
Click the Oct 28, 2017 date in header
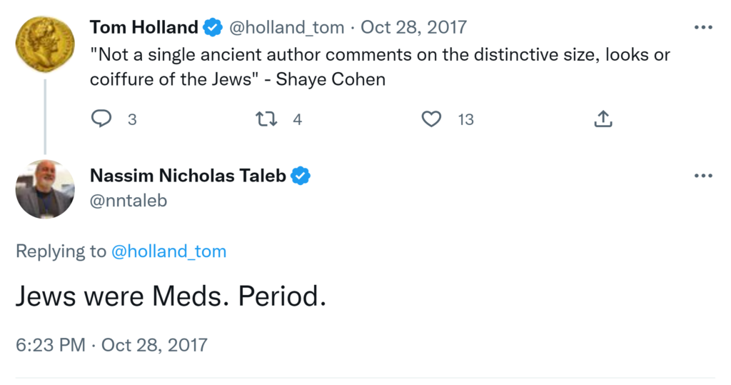(x=413, y=28)
